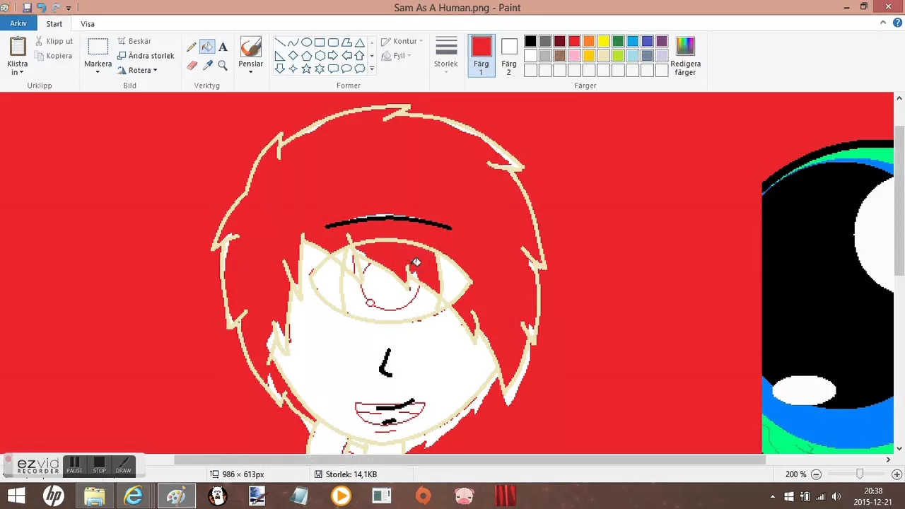Choose the Rectangle shape

(x=320, y=42)
